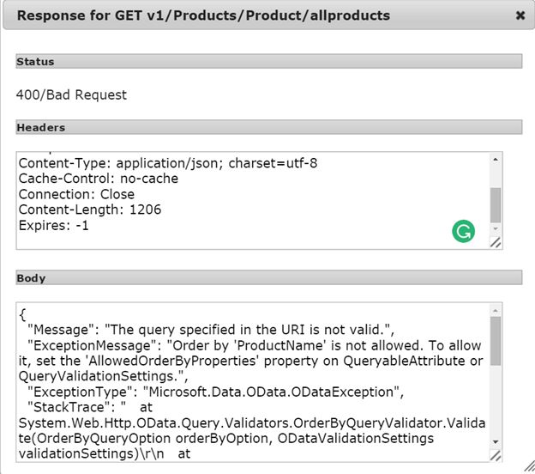Click the '400/Bad Request' status text
This screenshot has height=474, width=535.
71,94
